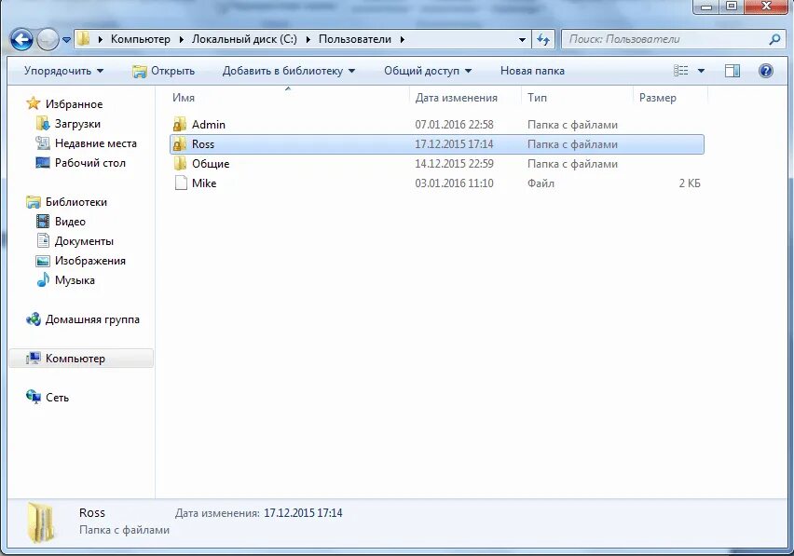
Task: Select Библиотеки in the navigation pane
Action: tap(76, 202)
